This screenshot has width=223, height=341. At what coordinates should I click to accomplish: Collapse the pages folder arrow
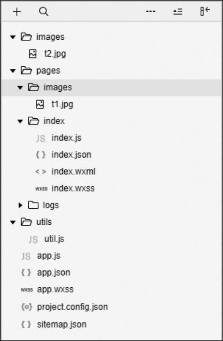pos(13,71)
